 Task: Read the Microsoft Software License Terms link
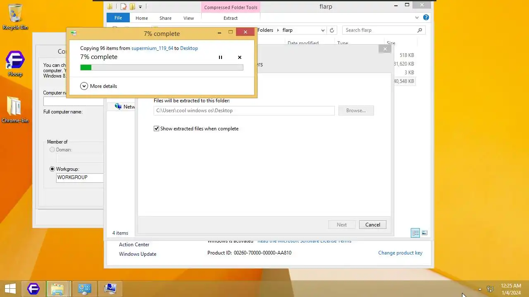click(x=304, y=241)
